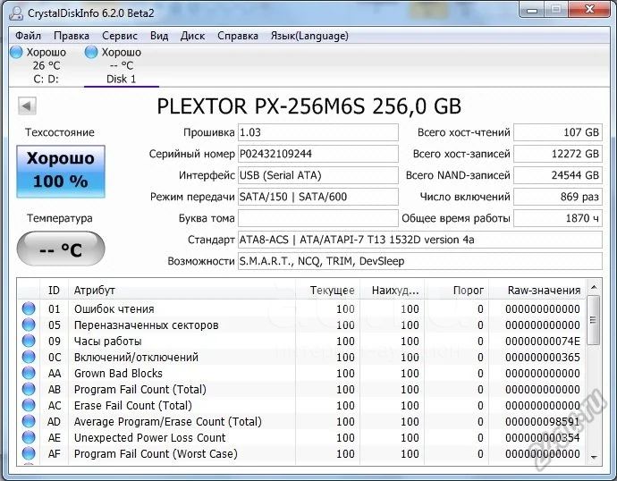This screenshot has height=481, width=617.
Task: Click the status orb for attribute AE
Action: tap(29, 438)
